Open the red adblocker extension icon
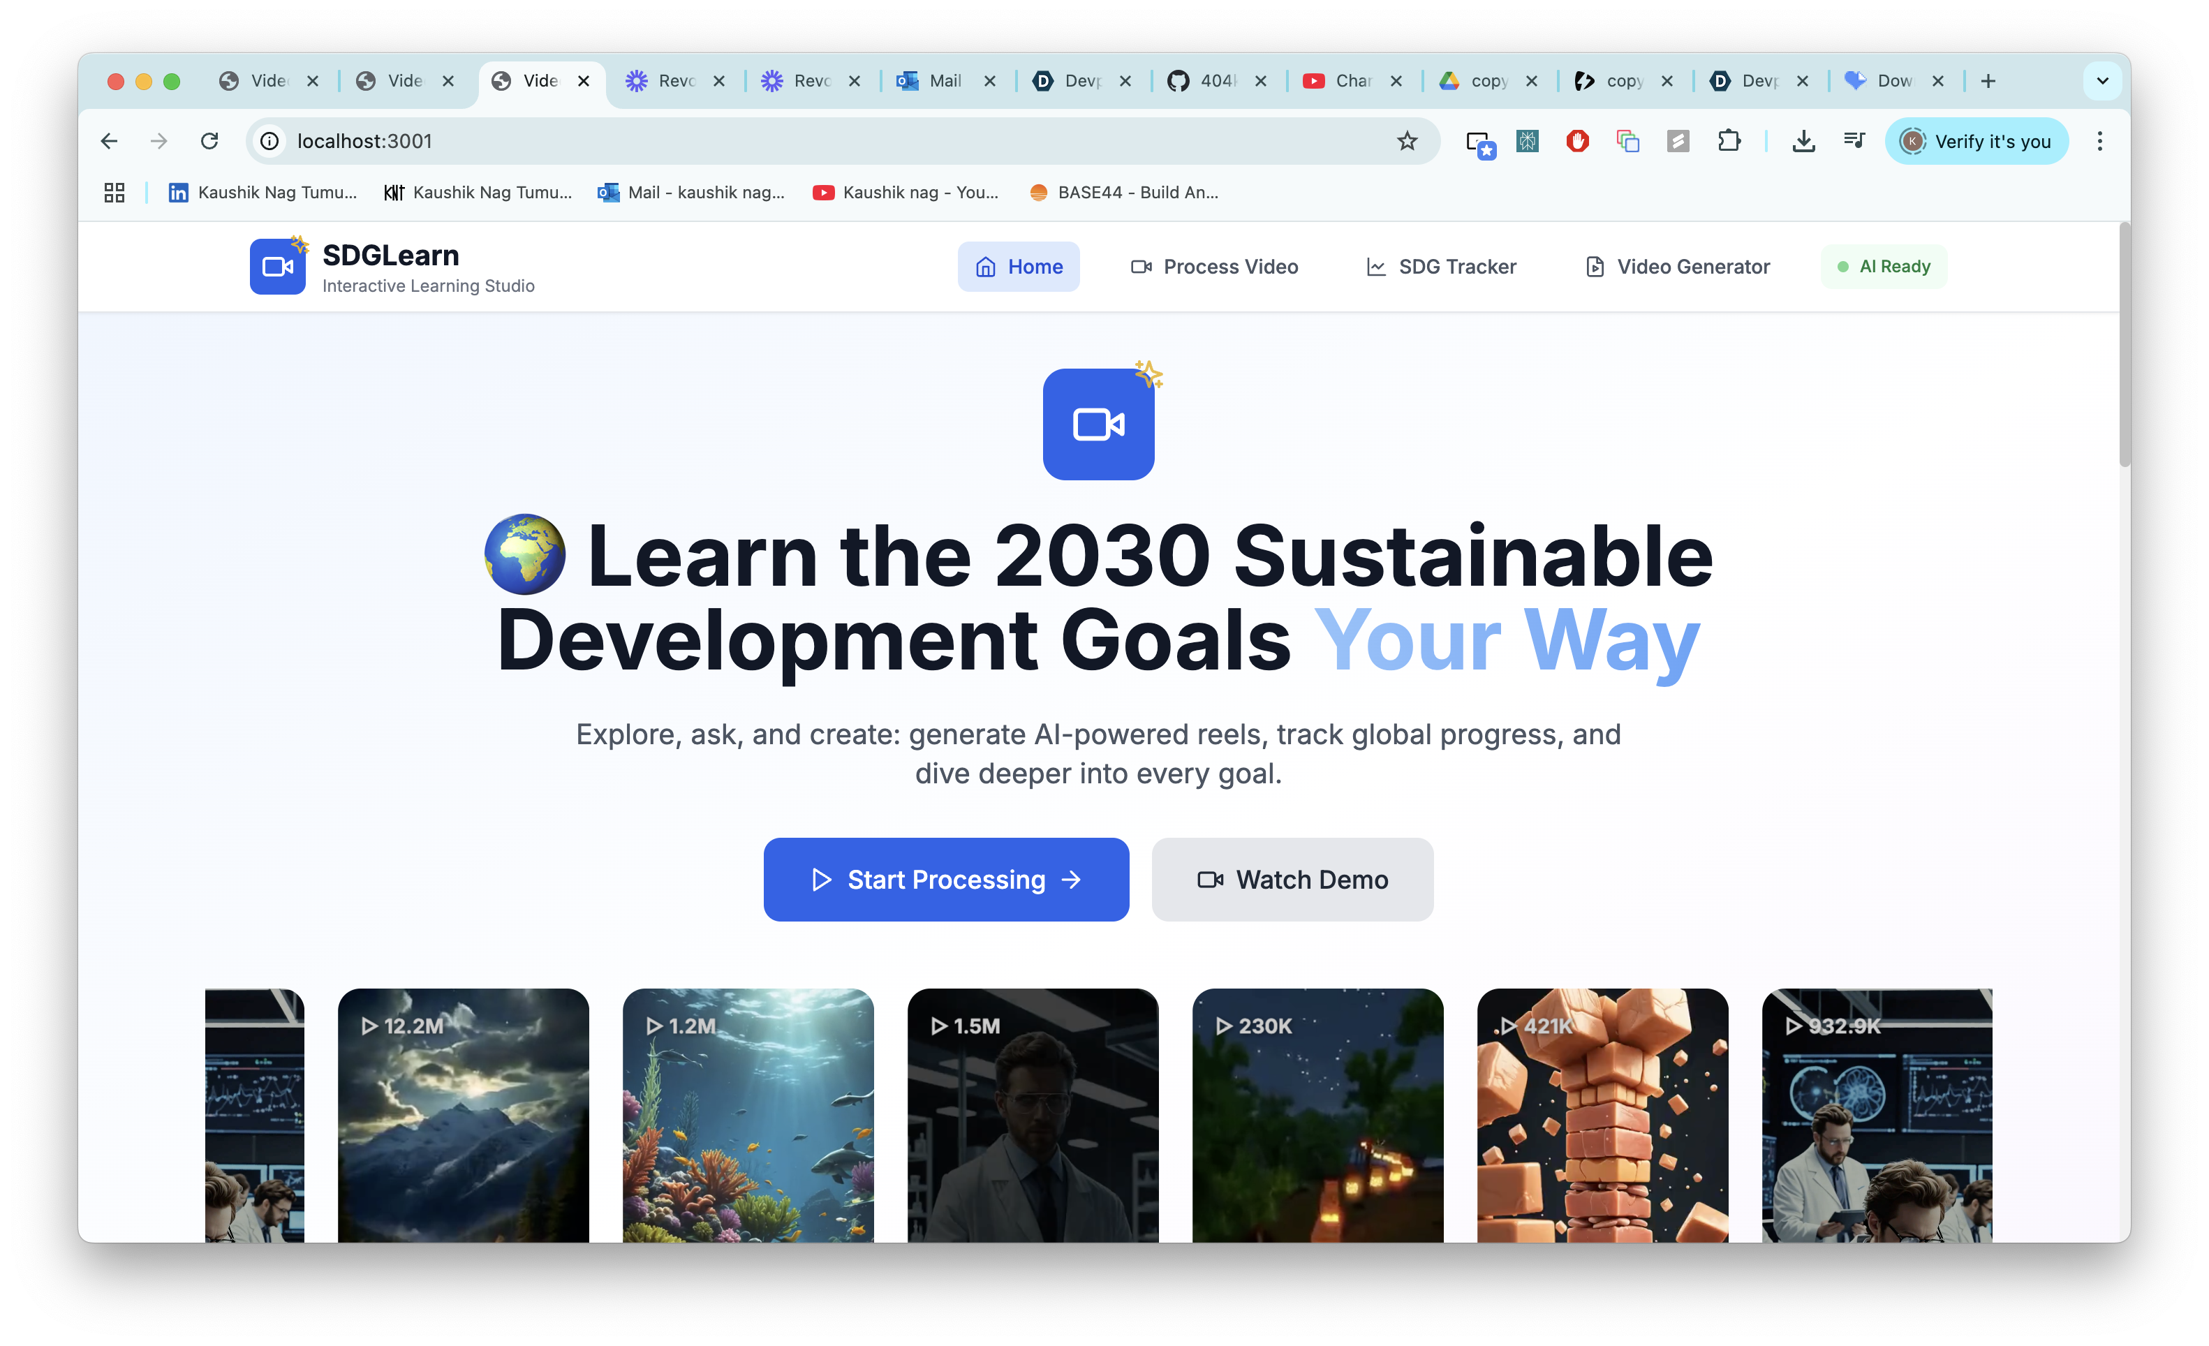Screen dimensions: 2209x1346 (1577, 141)
